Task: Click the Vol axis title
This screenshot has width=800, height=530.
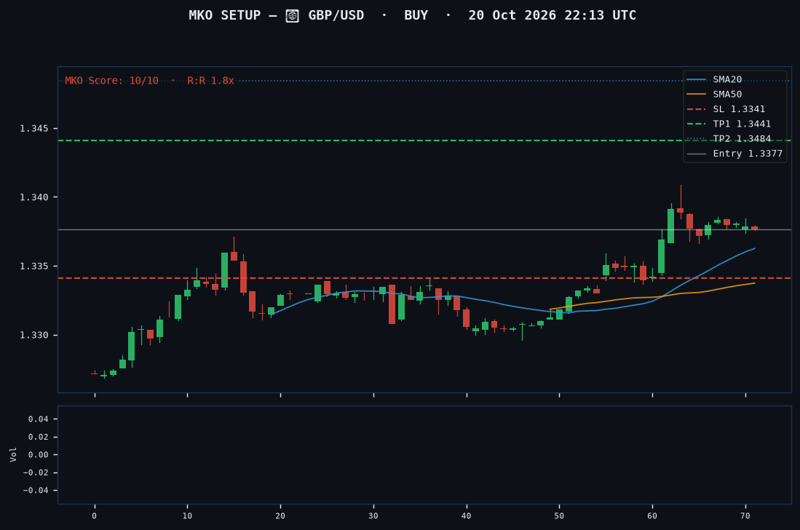Action: pyautogui.click(x=13, y=454)
